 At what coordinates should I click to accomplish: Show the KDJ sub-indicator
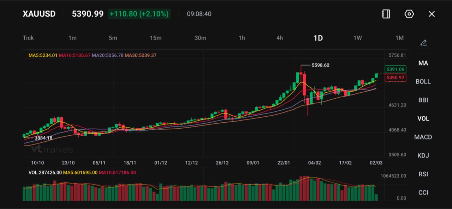click(x=423, y=155)
